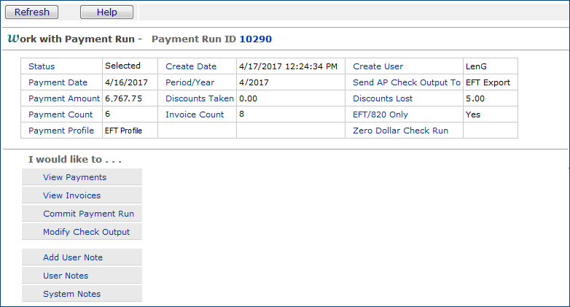Click the Create User value LenG
The image size is (570, 307).
pos(476,66)
